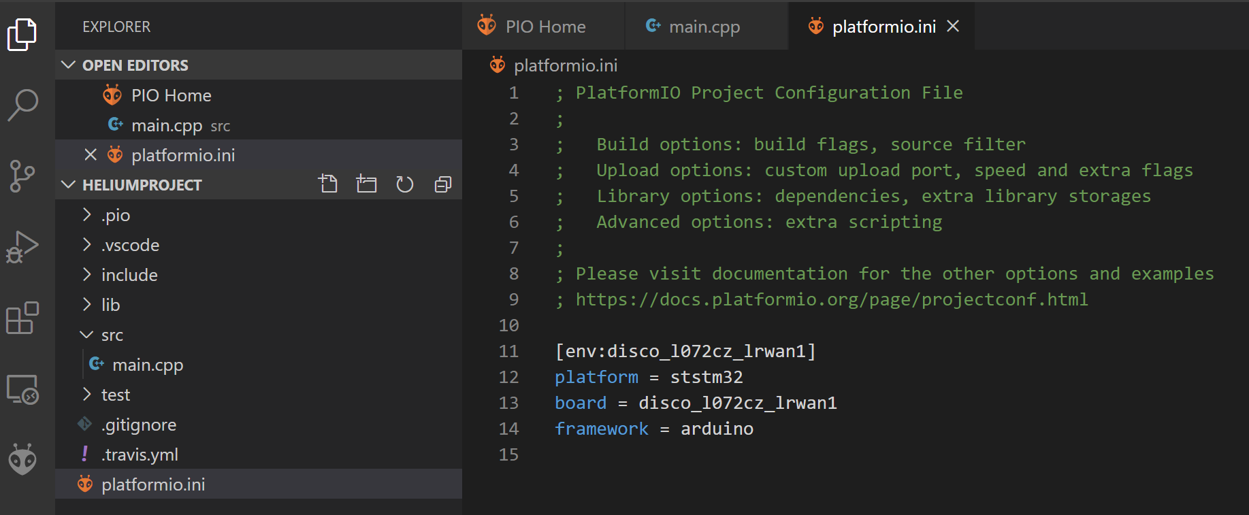Refresh the explorer file tree
Image resolution: width=1249 pixels, height=515 pixels.
[x=405, y=184]
